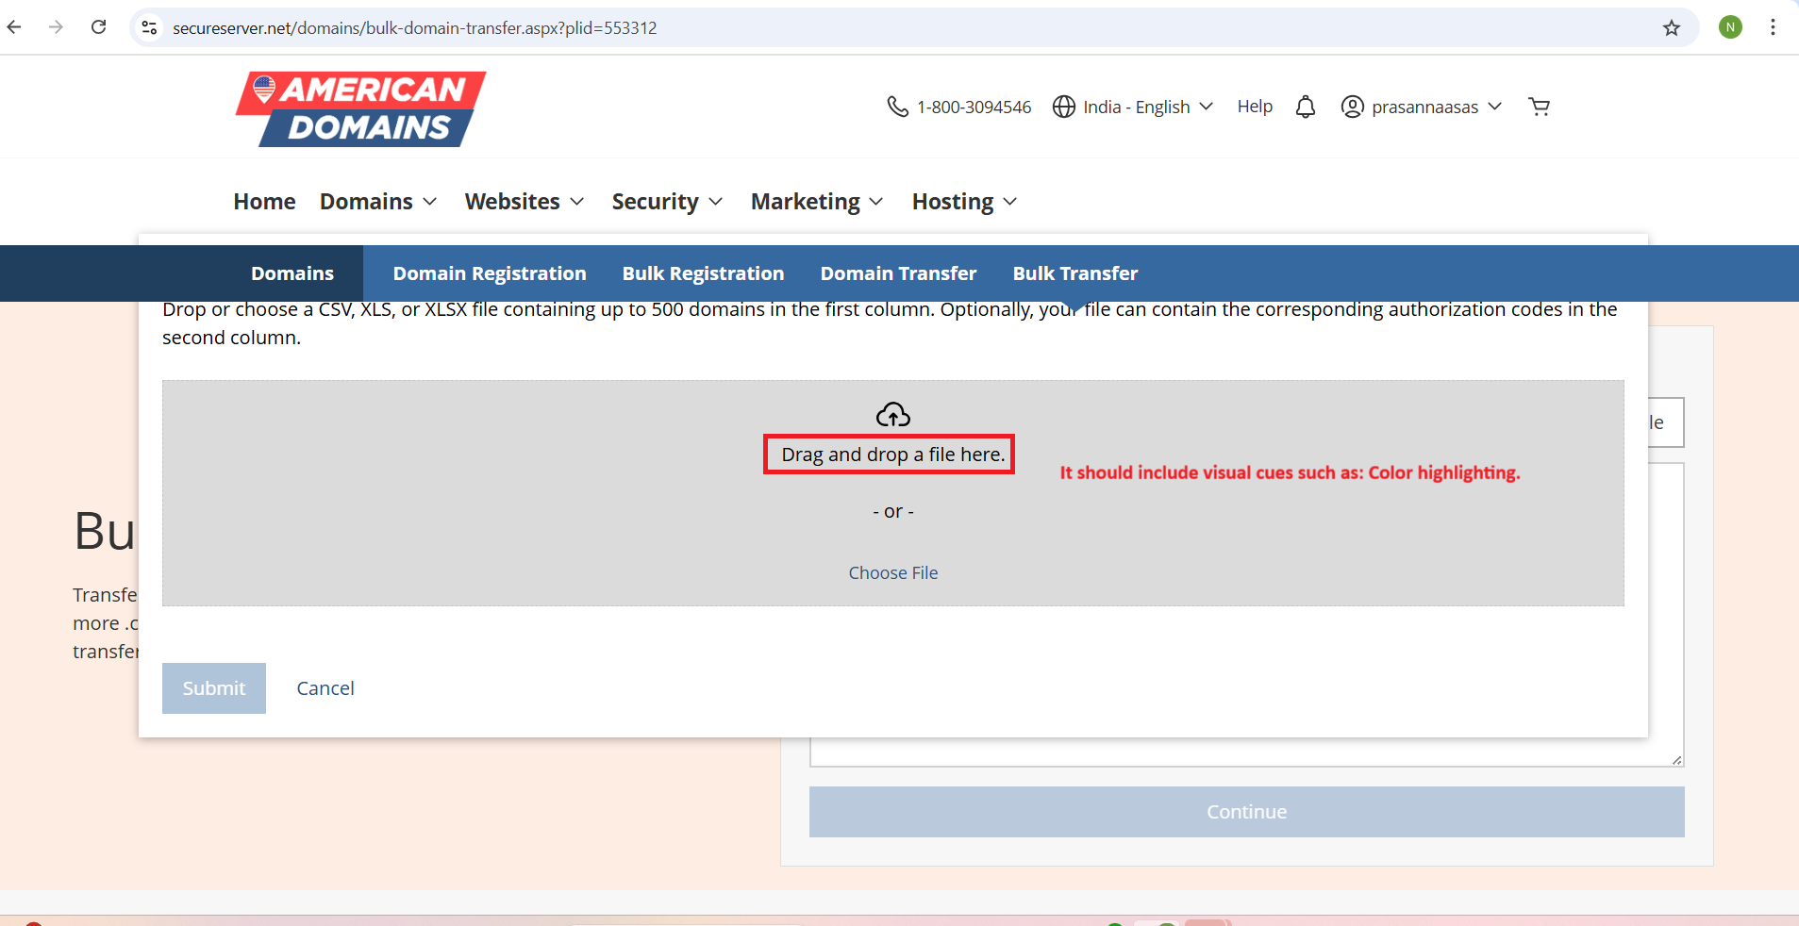Go back to previous page

(x=15, y=27)
